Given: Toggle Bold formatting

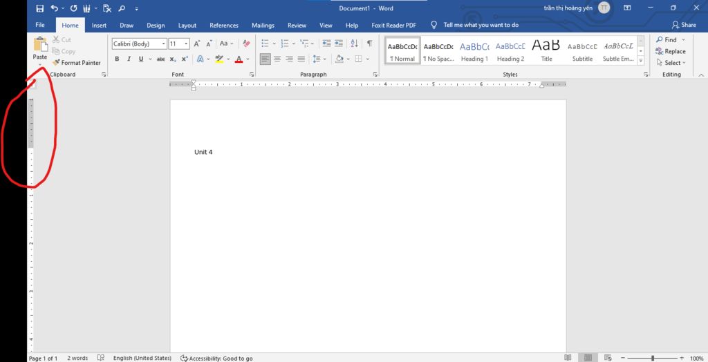Looking at the screenshot, I should pos(117,59).
